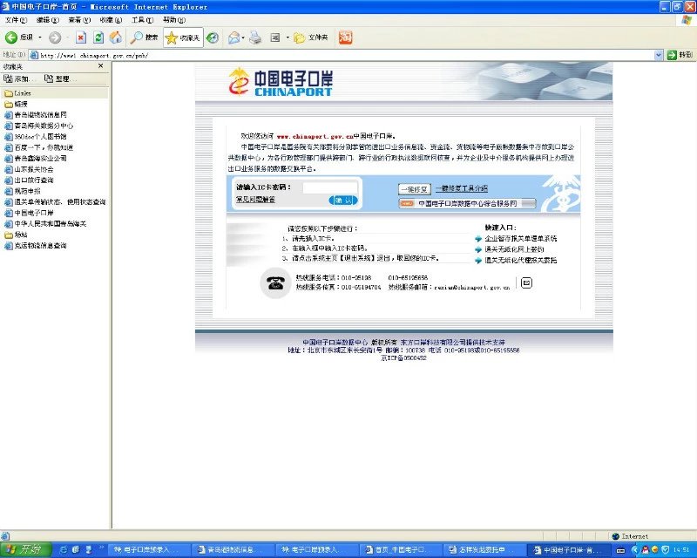Open the 山东报关协会 favorite
Viewport: 697px width, 558px height.
click(29, 169)
